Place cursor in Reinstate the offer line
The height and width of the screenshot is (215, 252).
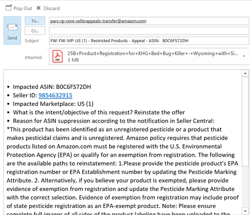99,113
